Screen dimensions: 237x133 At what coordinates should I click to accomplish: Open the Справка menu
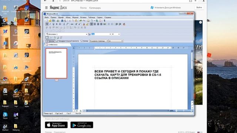(108, 17)
